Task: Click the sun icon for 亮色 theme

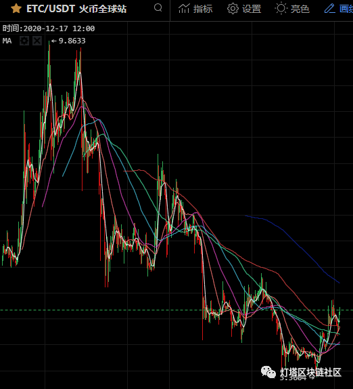Action: pos(281,8)
